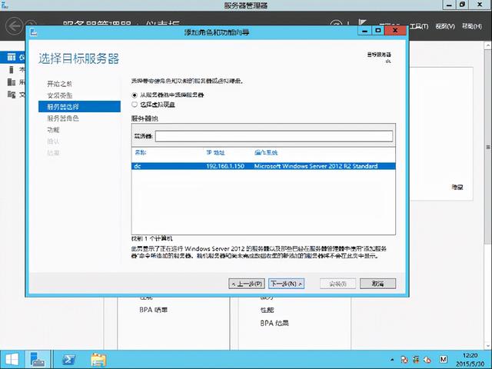Go to the 开始之前 wizard step

tap(60, 84)
